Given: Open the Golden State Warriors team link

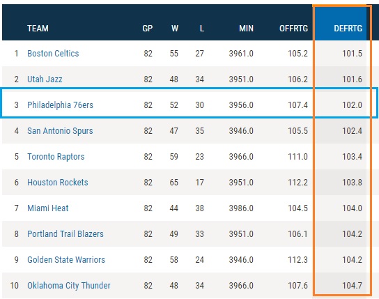Looking at the screenshot, I should point(66,259).
